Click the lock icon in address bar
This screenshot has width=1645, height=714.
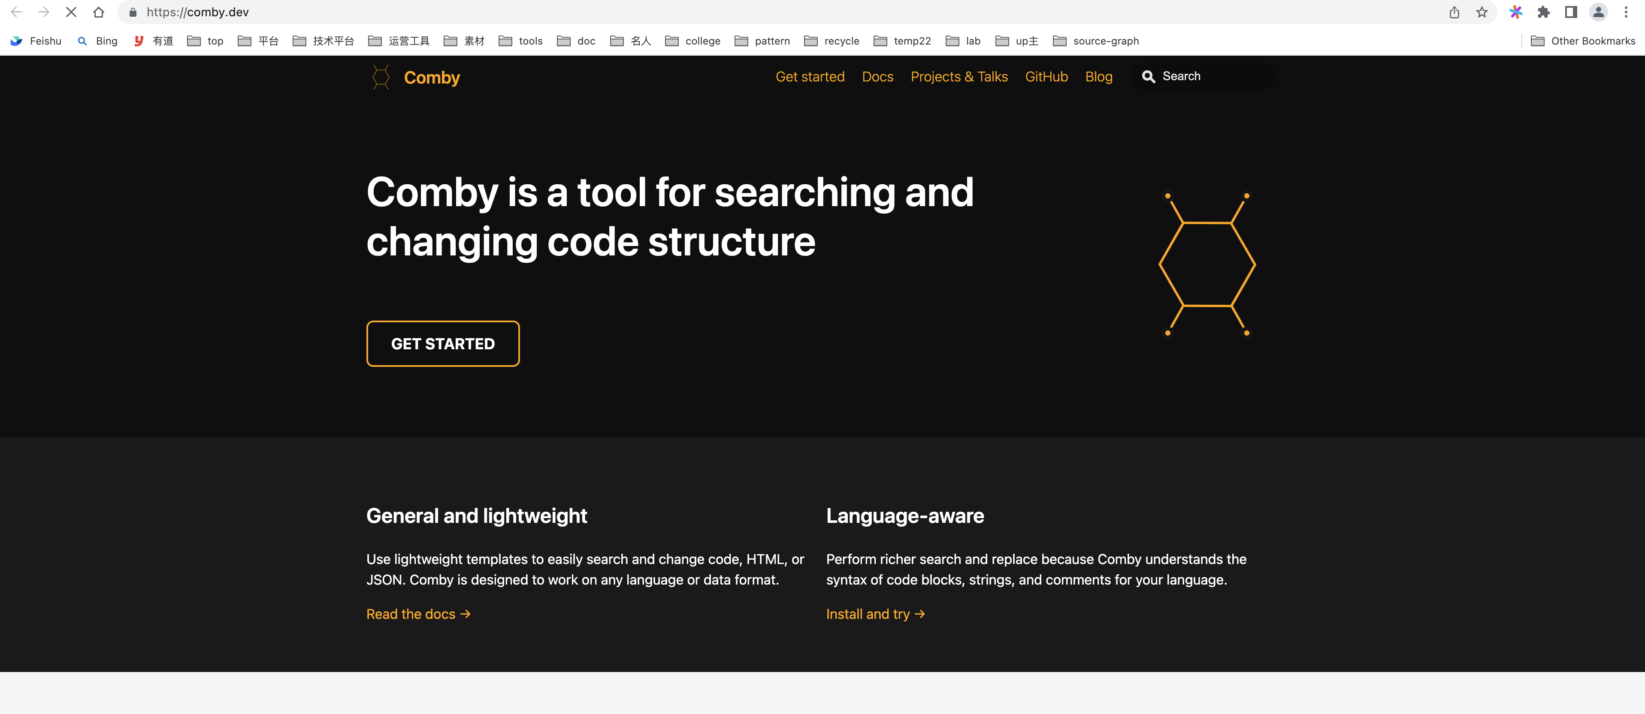(133, 12)
